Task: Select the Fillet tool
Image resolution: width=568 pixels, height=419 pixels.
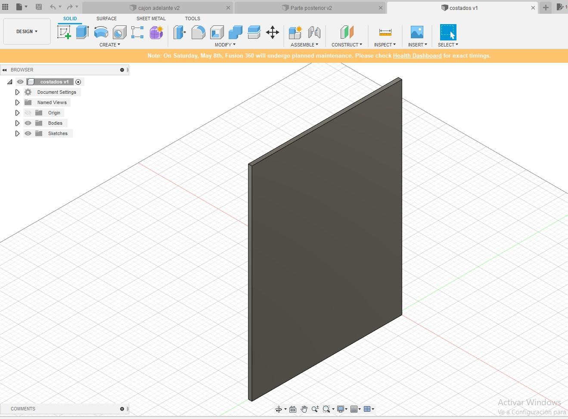Action: click(198, 32)
